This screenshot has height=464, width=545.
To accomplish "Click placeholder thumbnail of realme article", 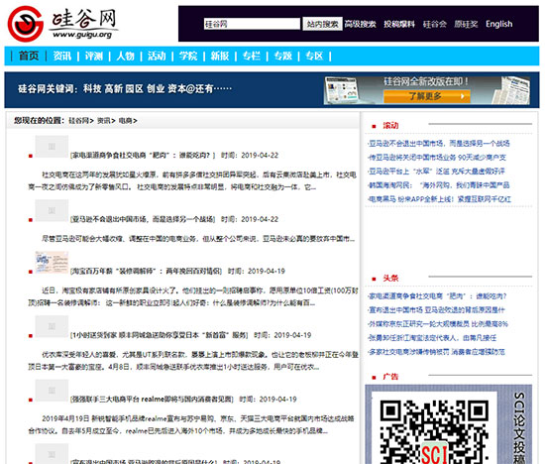I will tap(52, 391).
